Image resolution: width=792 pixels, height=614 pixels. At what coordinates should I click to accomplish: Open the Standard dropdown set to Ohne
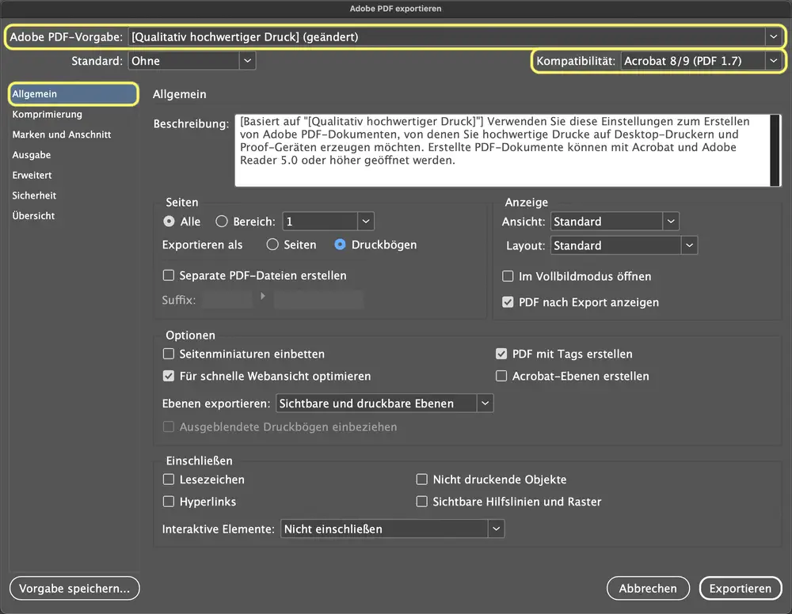[x=192, y=61]
